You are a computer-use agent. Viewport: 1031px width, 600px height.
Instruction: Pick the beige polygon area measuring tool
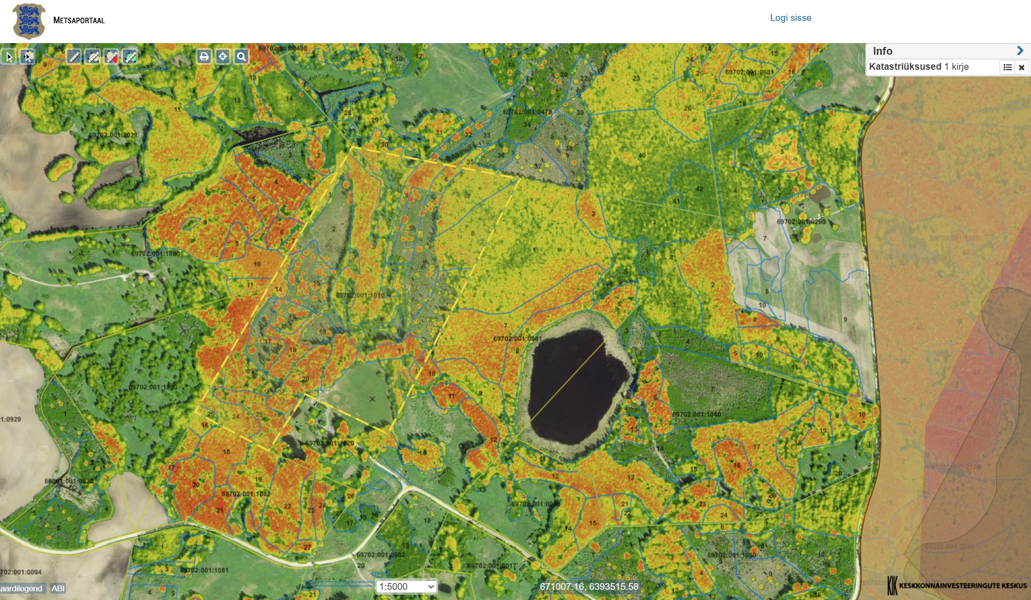click(x=93, y=57)
